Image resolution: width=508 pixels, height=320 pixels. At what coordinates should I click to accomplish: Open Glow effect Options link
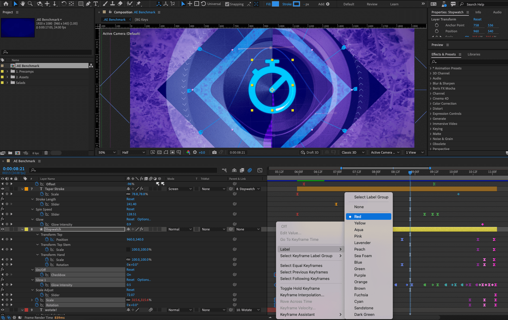tap(144, 219)
